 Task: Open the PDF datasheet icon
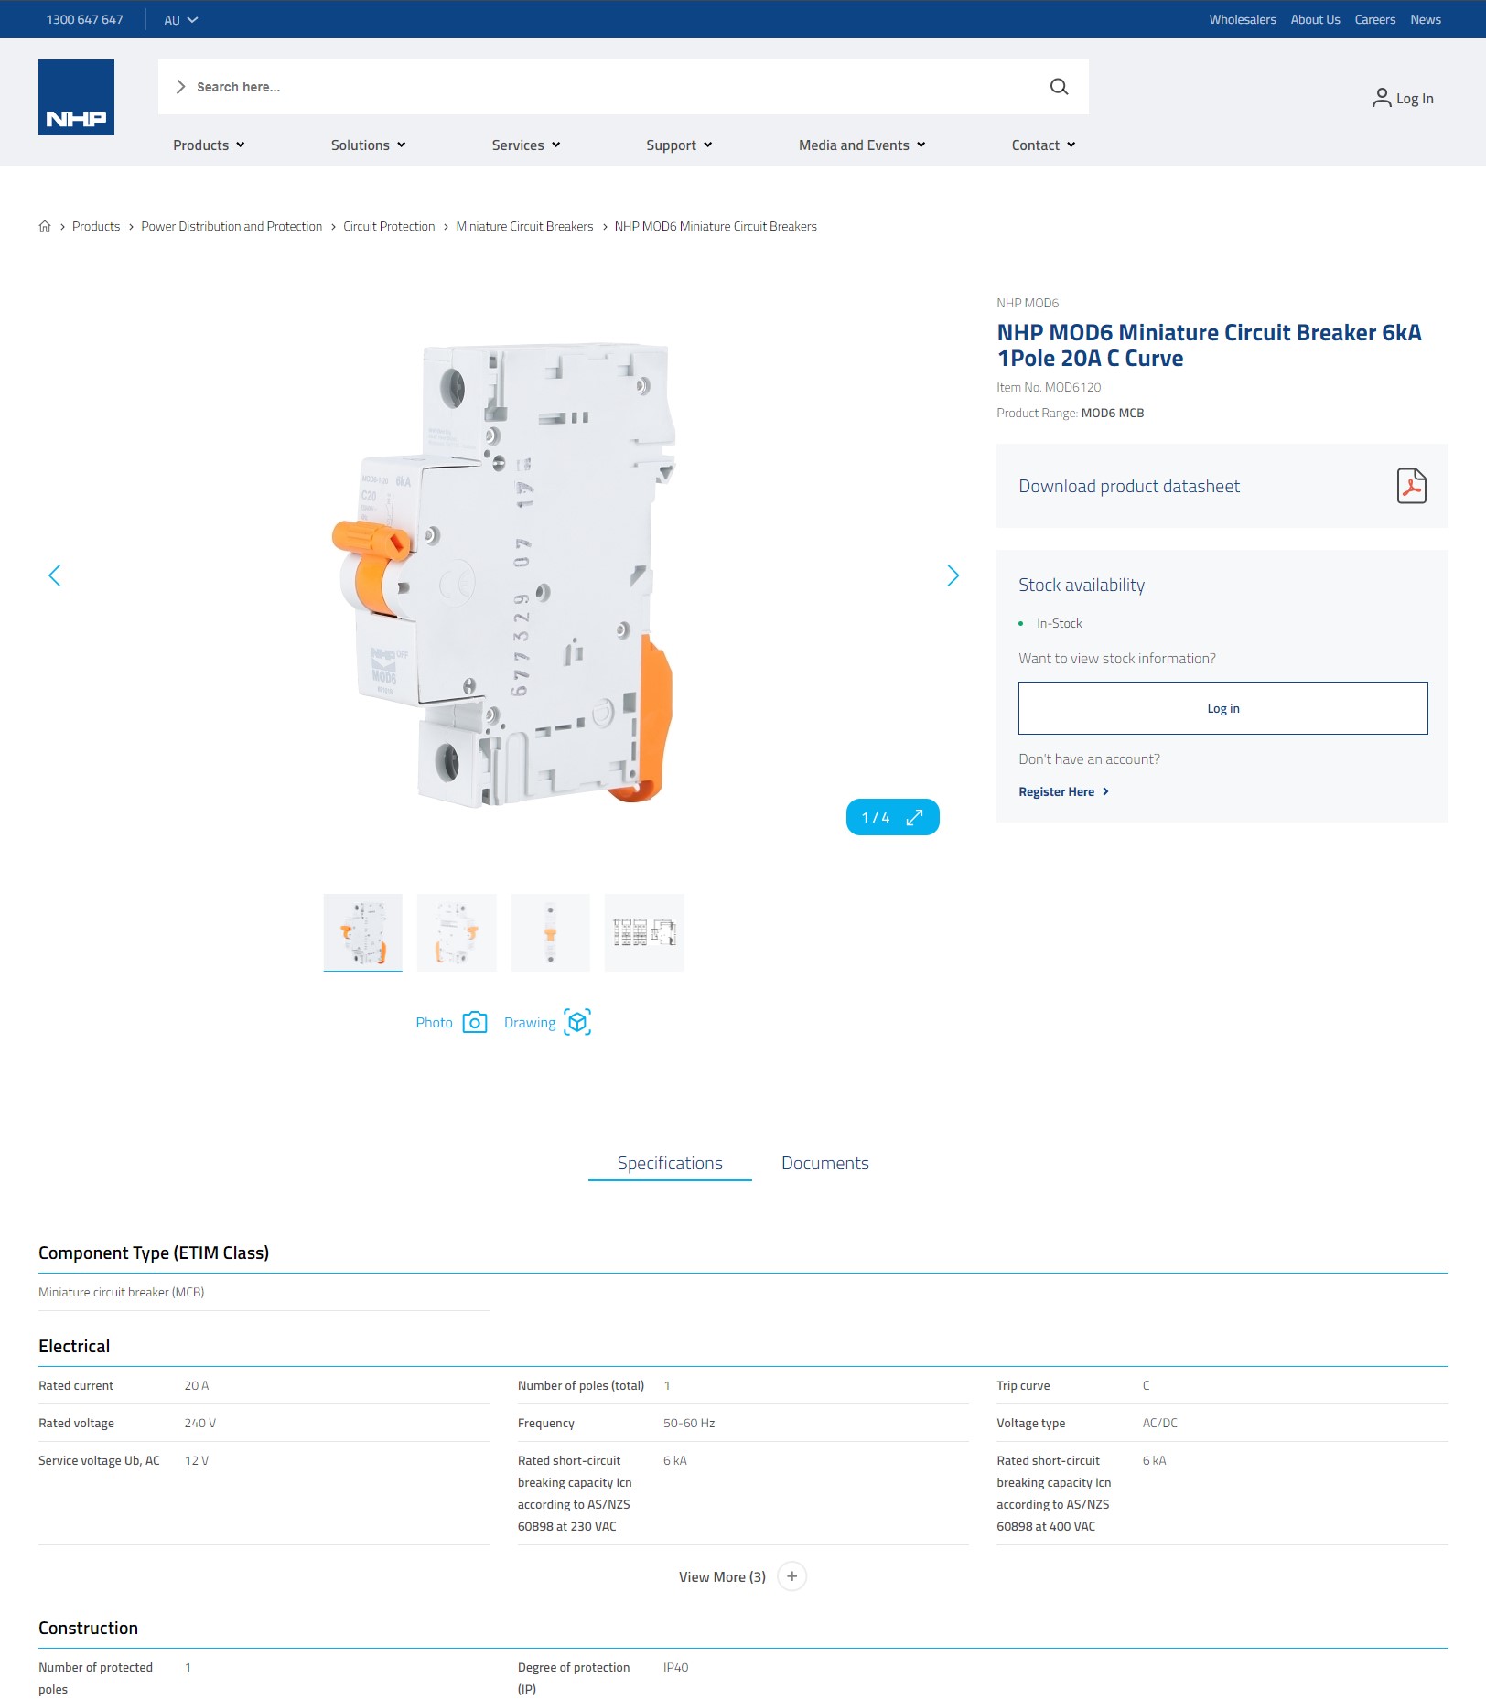click(1411, 486)
